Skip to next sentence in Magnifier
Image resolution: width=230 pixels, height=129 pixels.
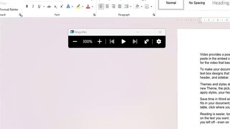tap(135, 42)
